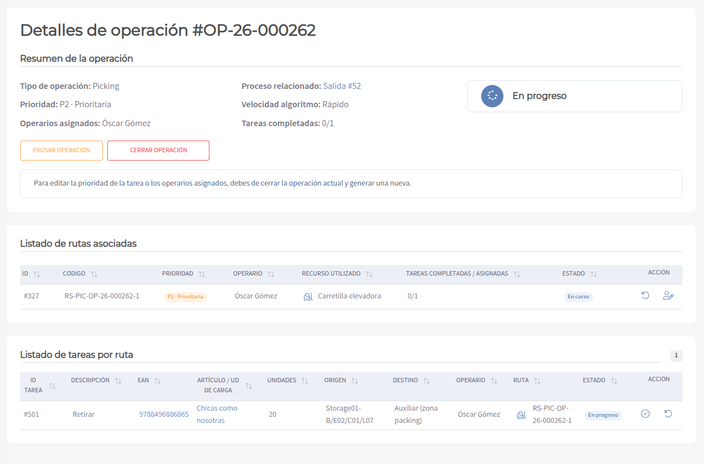Sort routes by Operario column
The height and width of the screenshot is (464, 704).
271,274
